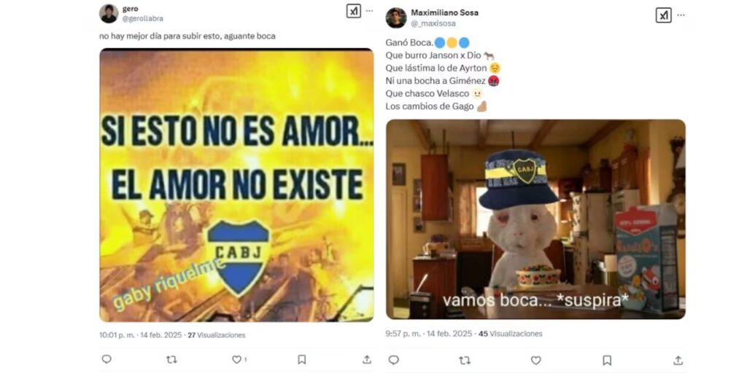Bookmark Maximiliano Sosa's tweet
This screenshot has width=747, height=373.
(607, 360)
